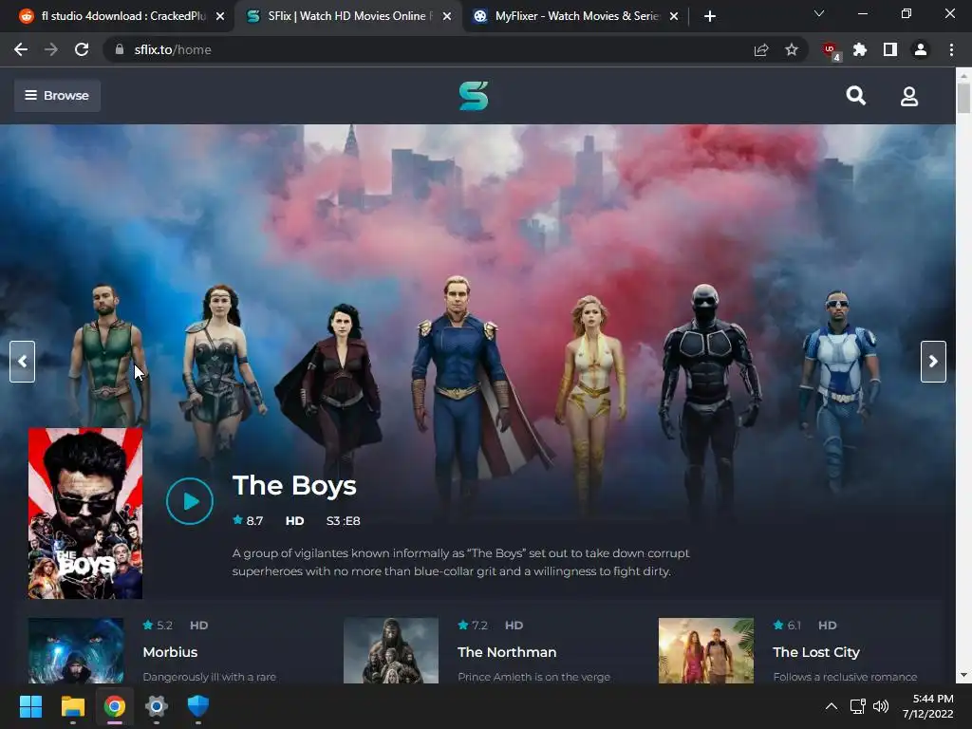Open volume tray icon
972x729 pixels.
880,706
